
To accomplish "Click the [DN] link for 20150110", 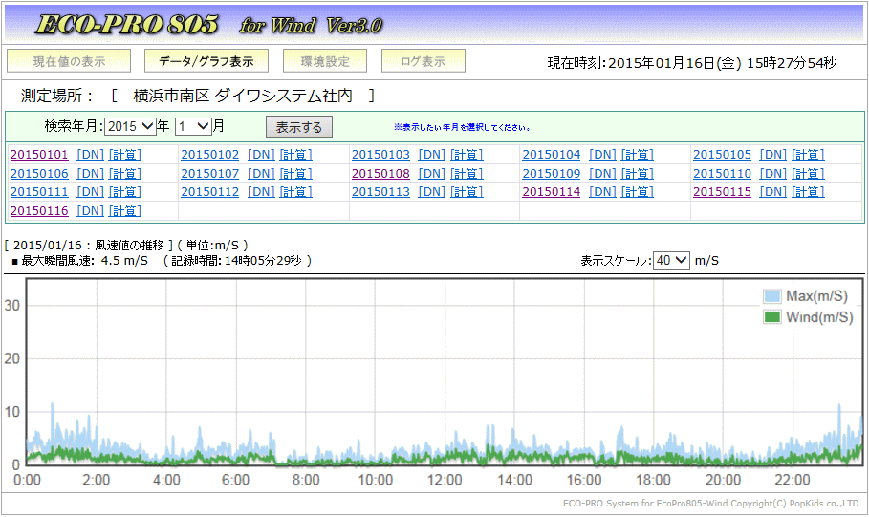I will (773, 174).
